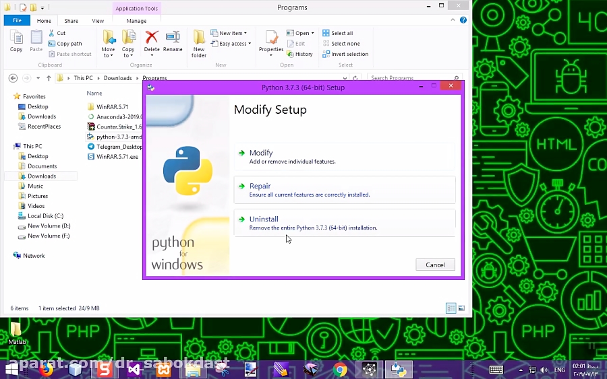Switch to large icons view in the status bar
The width and height of the screenshot is (607, 379).
tap(461, 308)
